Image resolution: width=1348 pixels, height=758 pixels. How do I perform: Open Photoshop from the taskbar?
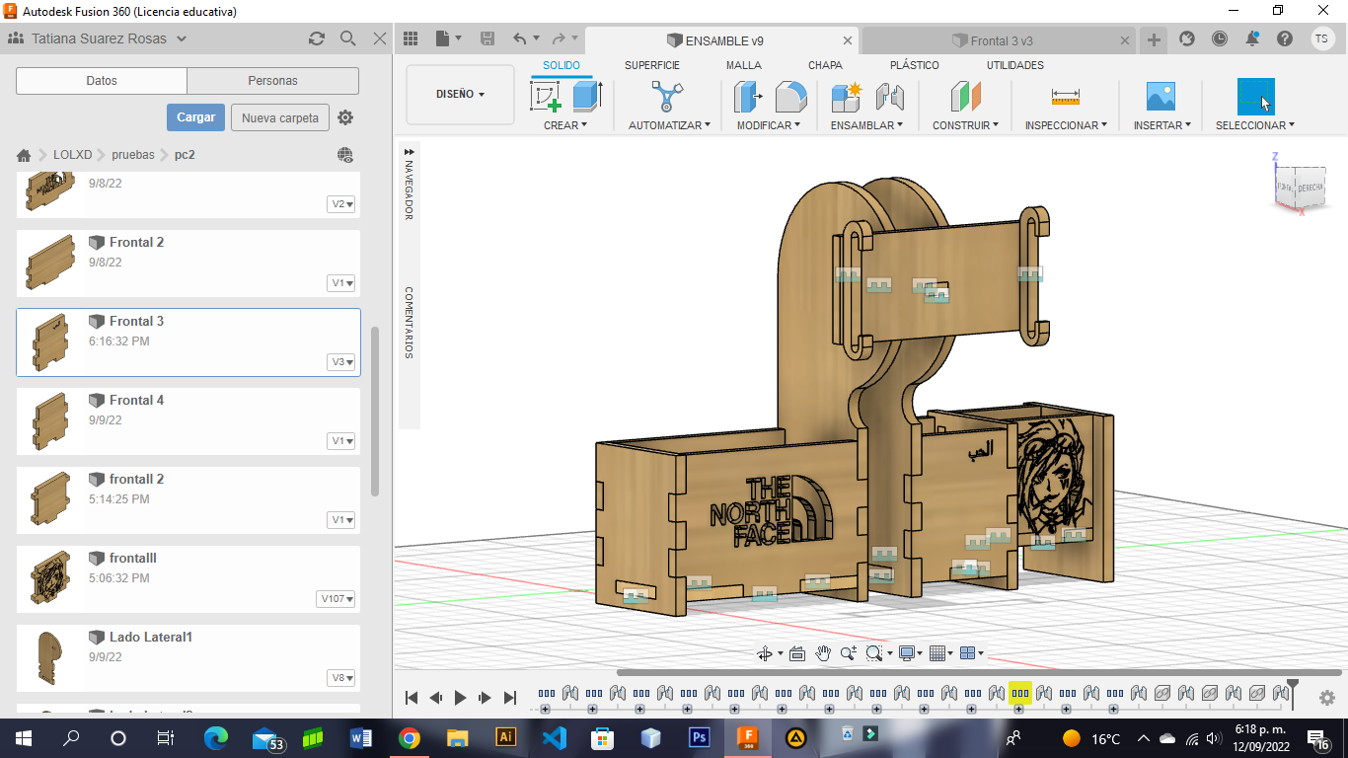pos(700,737)
